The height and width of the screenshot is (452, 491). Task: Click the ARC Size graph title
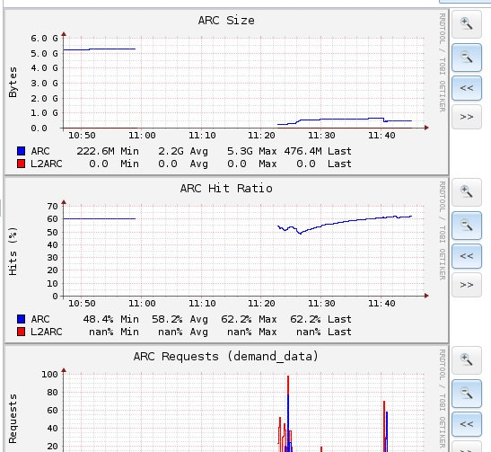226,21
